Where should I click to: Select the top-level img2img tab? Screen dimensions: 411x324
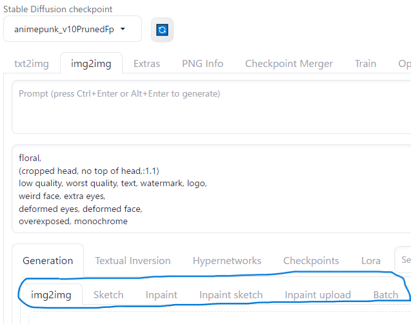(91, 64)
